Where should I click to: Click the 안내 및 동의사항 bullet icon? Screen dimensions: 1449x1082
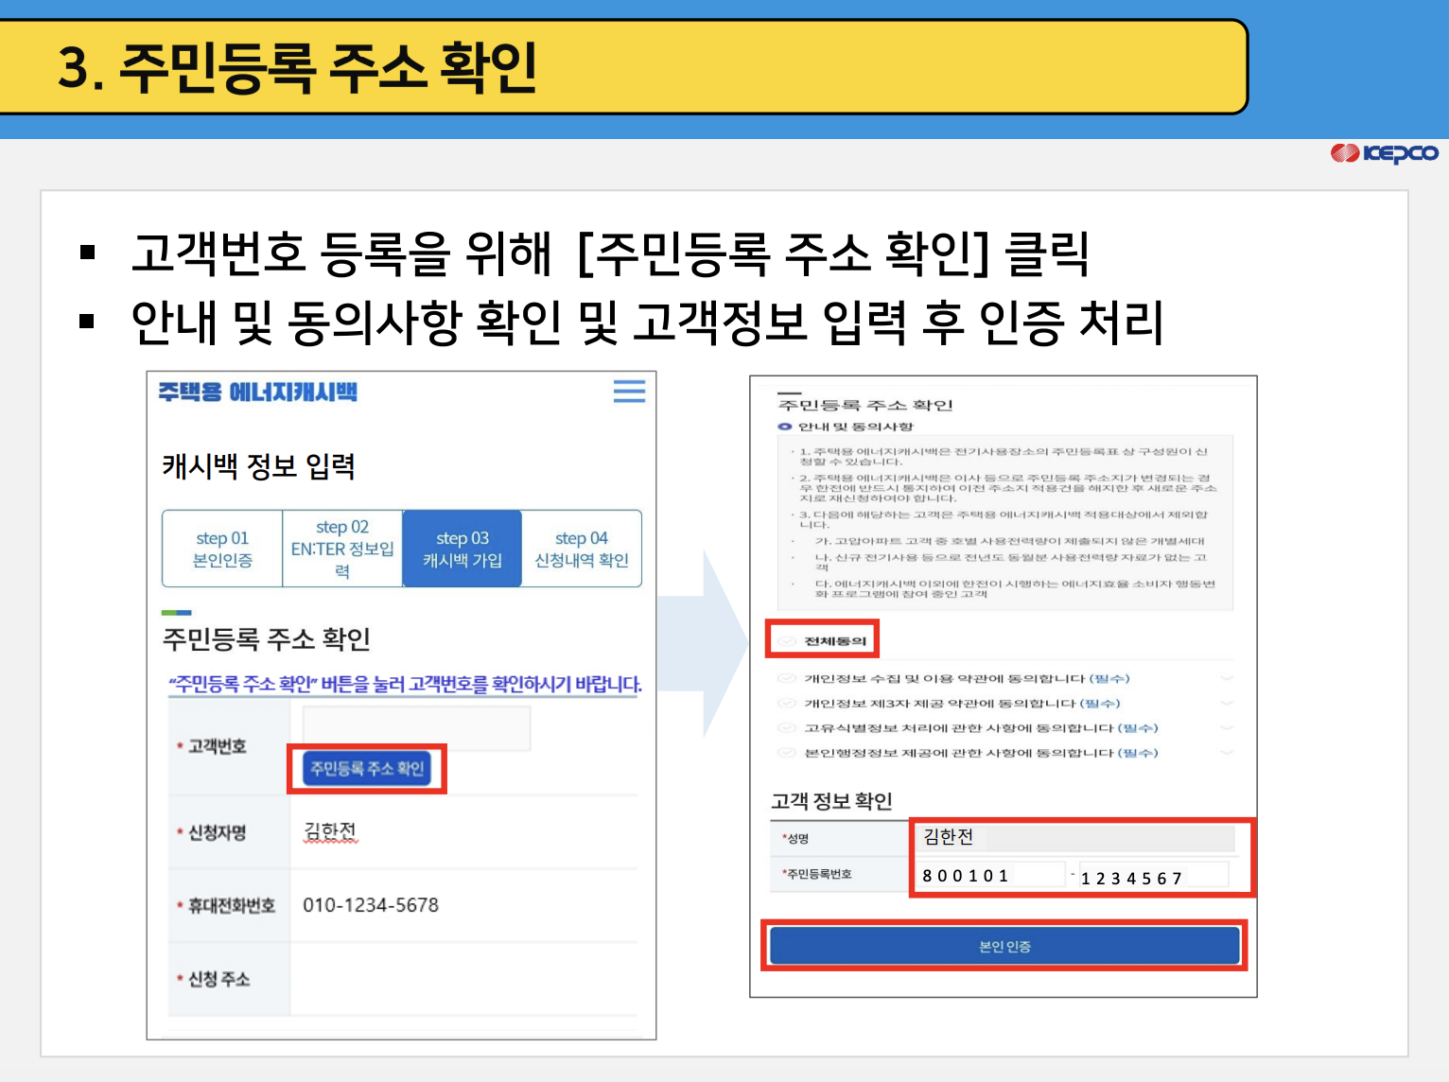point(784,427)
